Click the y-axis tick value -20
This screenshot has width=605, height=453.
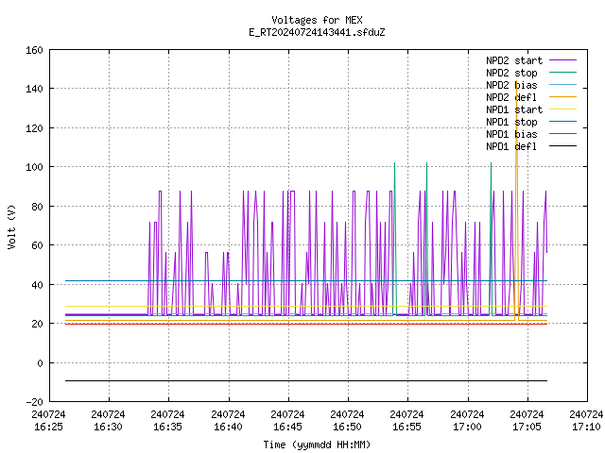pyautogui.click(x=34, y=402)
